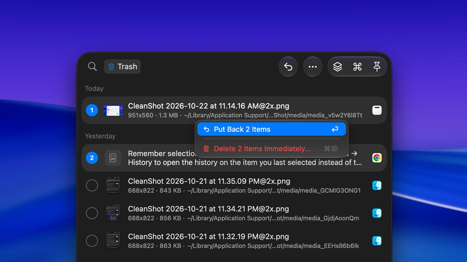Click thumbnail of 11.35.09 PM screenshot
Viewport: 467px width, 262px height.
pos(113,185)
